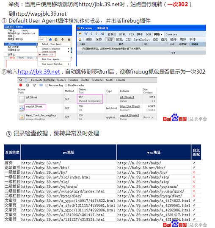This screenshot has width=215, height=228.
Task: Select the '302 Moved Temporarily' status cell
Action: [x=90, y=99]
